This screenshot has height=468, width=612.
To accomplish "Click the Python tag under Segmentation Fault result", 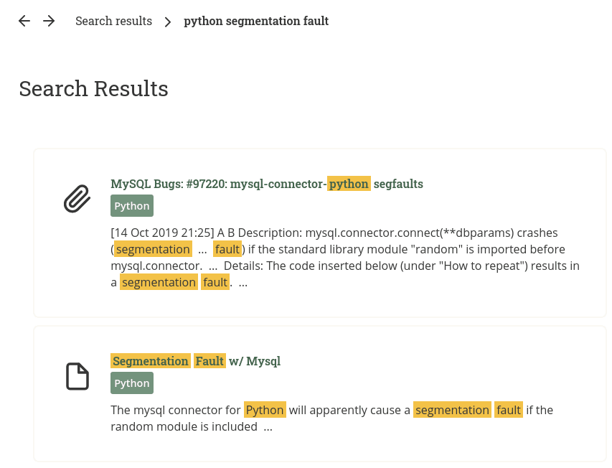I will tap(132, 383).
